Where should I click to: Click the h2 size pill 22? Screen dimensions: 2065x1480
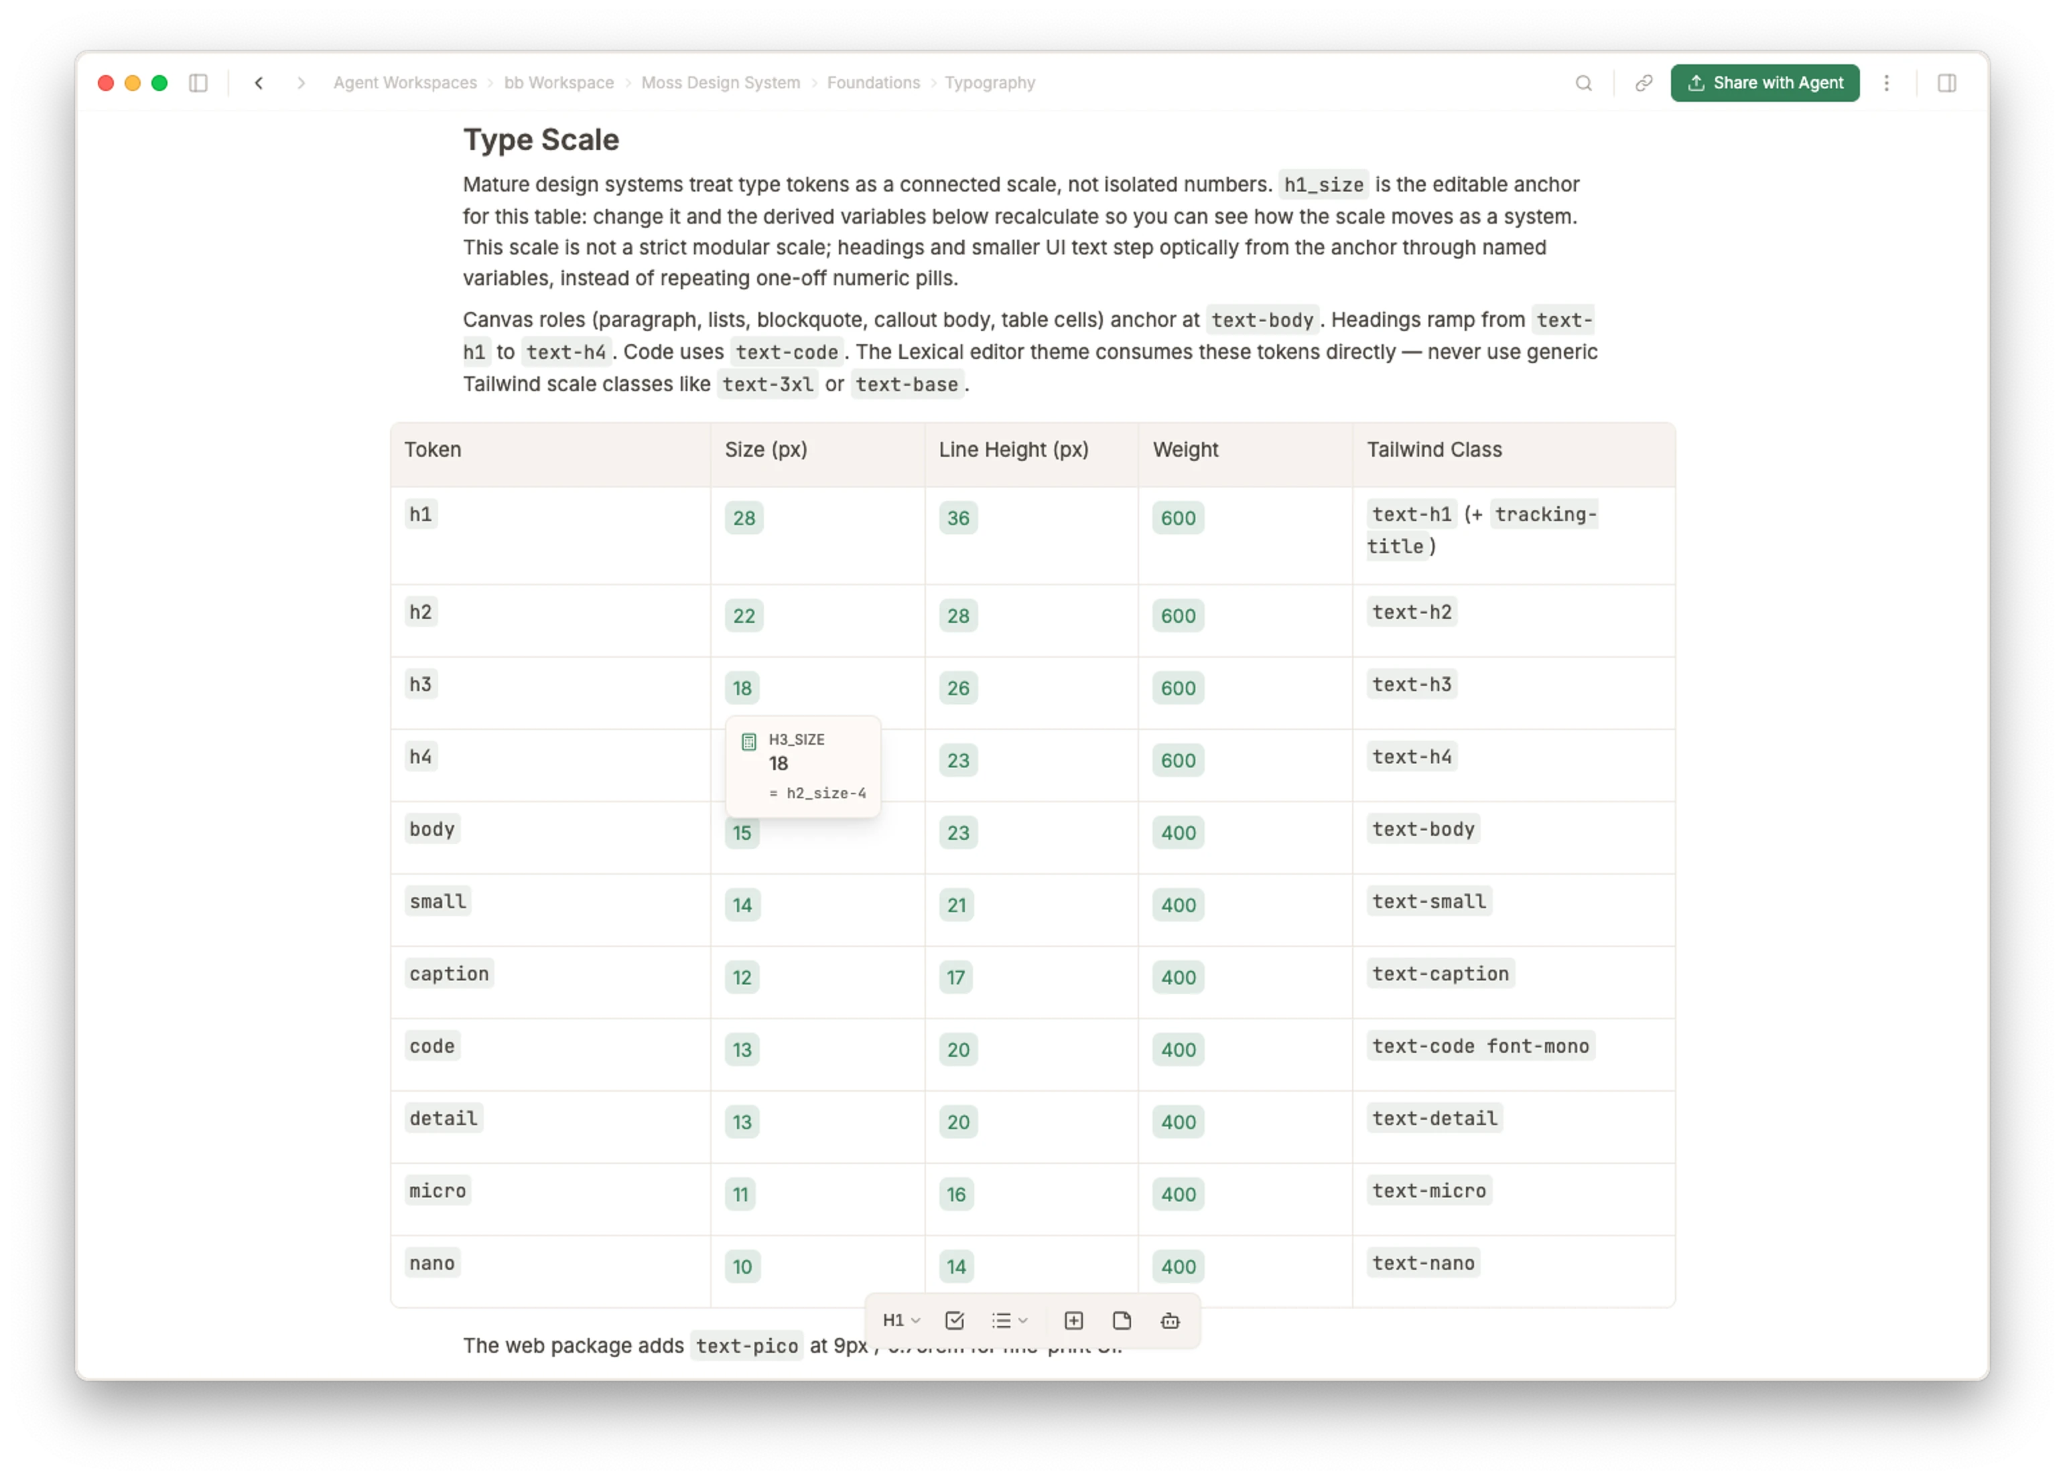744,615
